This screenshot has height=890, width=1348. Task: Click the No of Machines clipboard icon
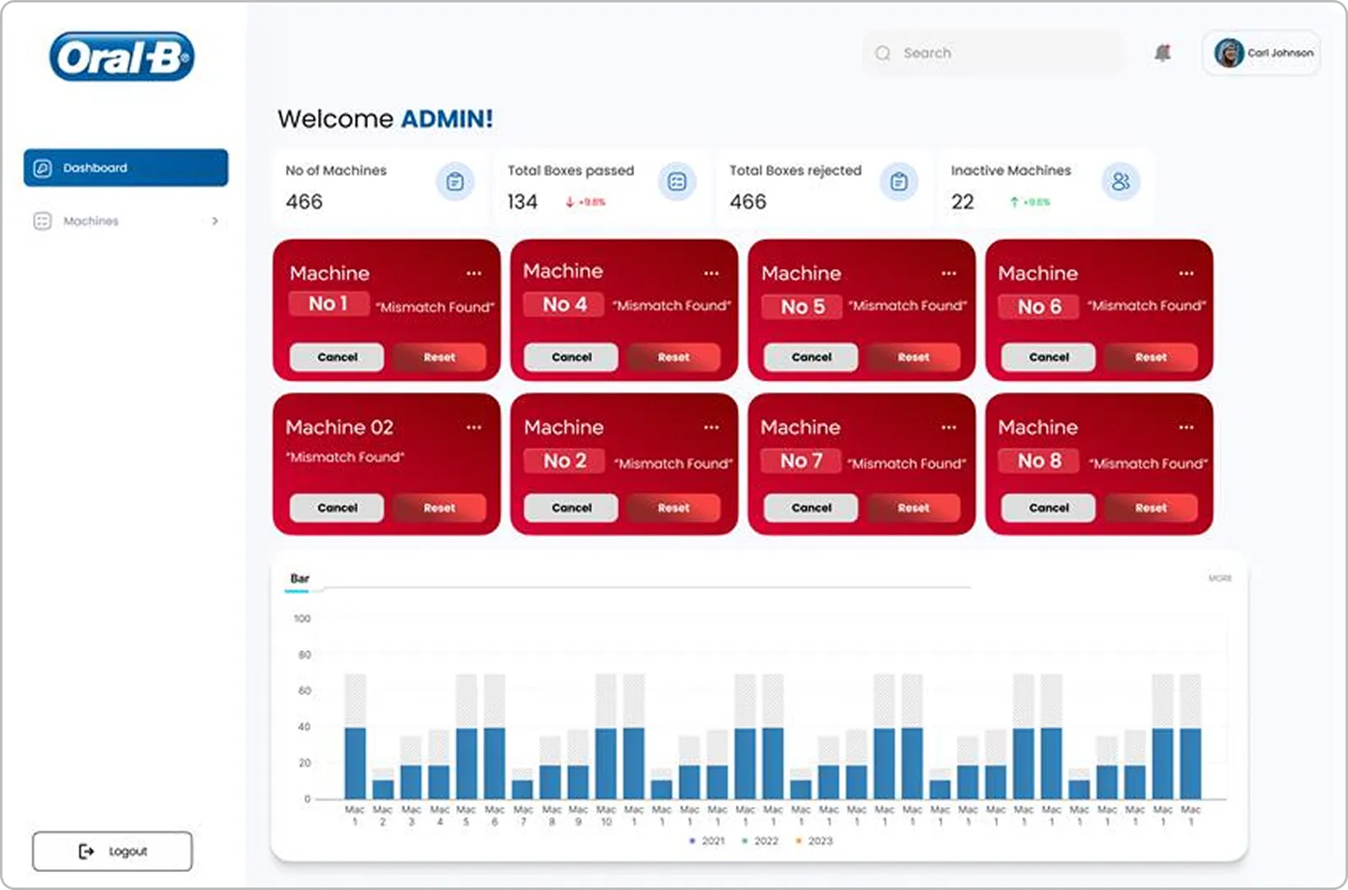point(454,182)
